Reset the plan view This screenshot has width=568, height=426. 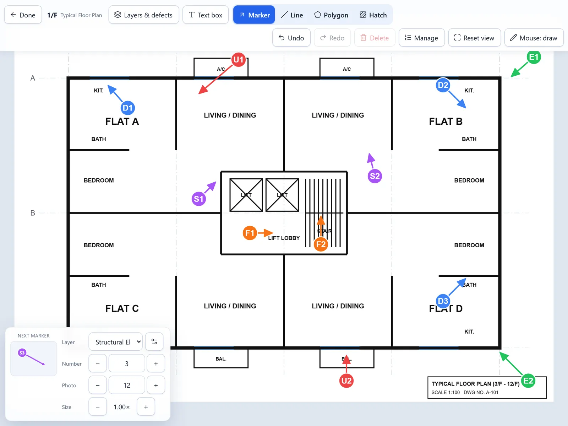pyautogui.click(x=474, y=38)
